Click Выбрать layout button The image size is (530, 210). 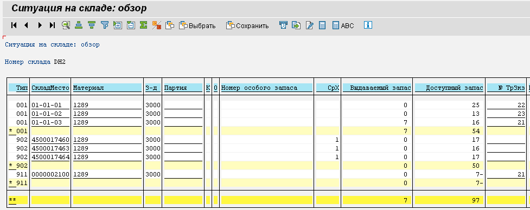tap(197, 25)
